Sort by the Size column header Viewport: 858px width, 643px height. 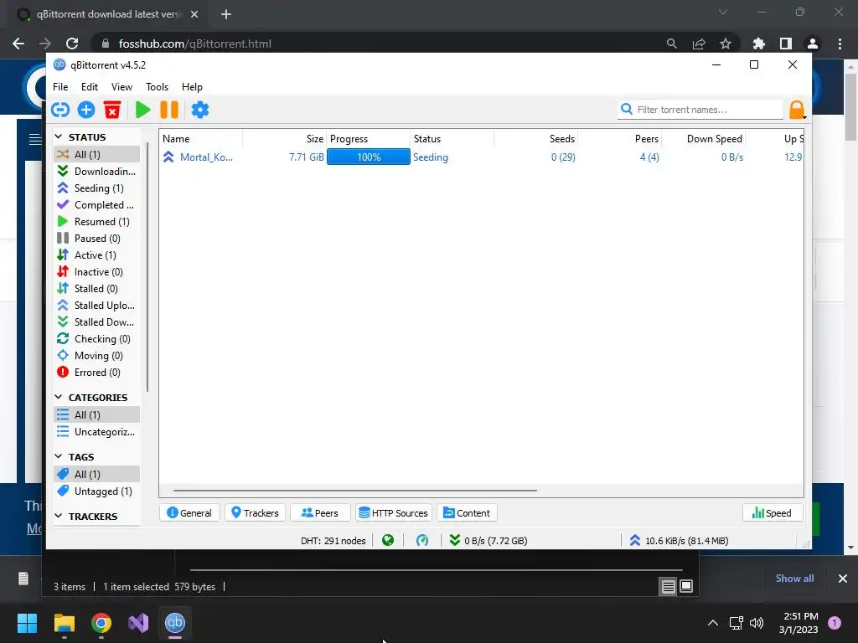tap(285, 139)
